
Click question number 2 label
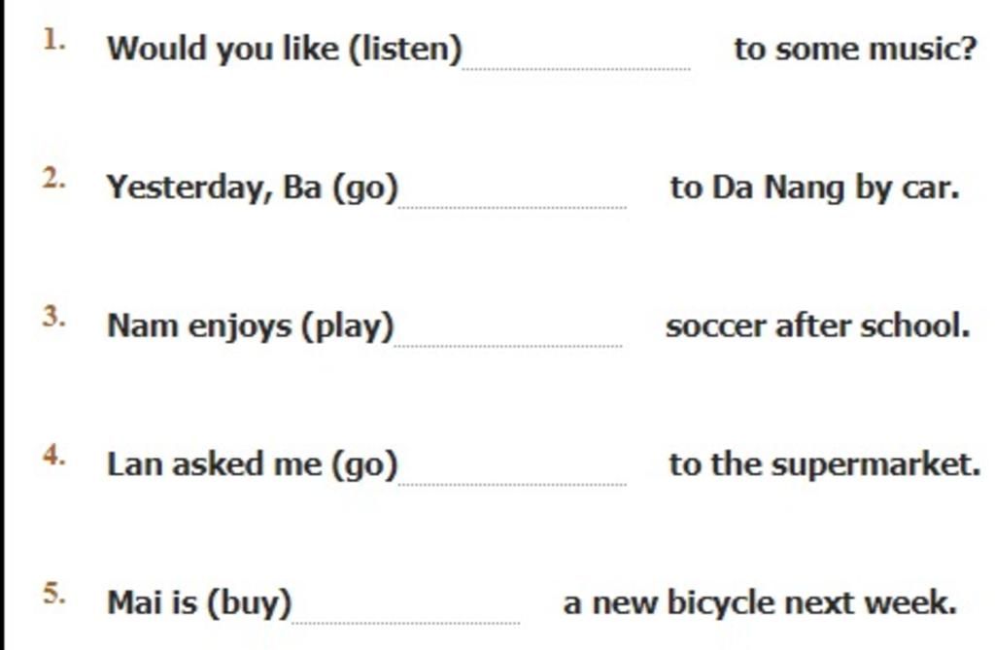[x=54, y=179]
